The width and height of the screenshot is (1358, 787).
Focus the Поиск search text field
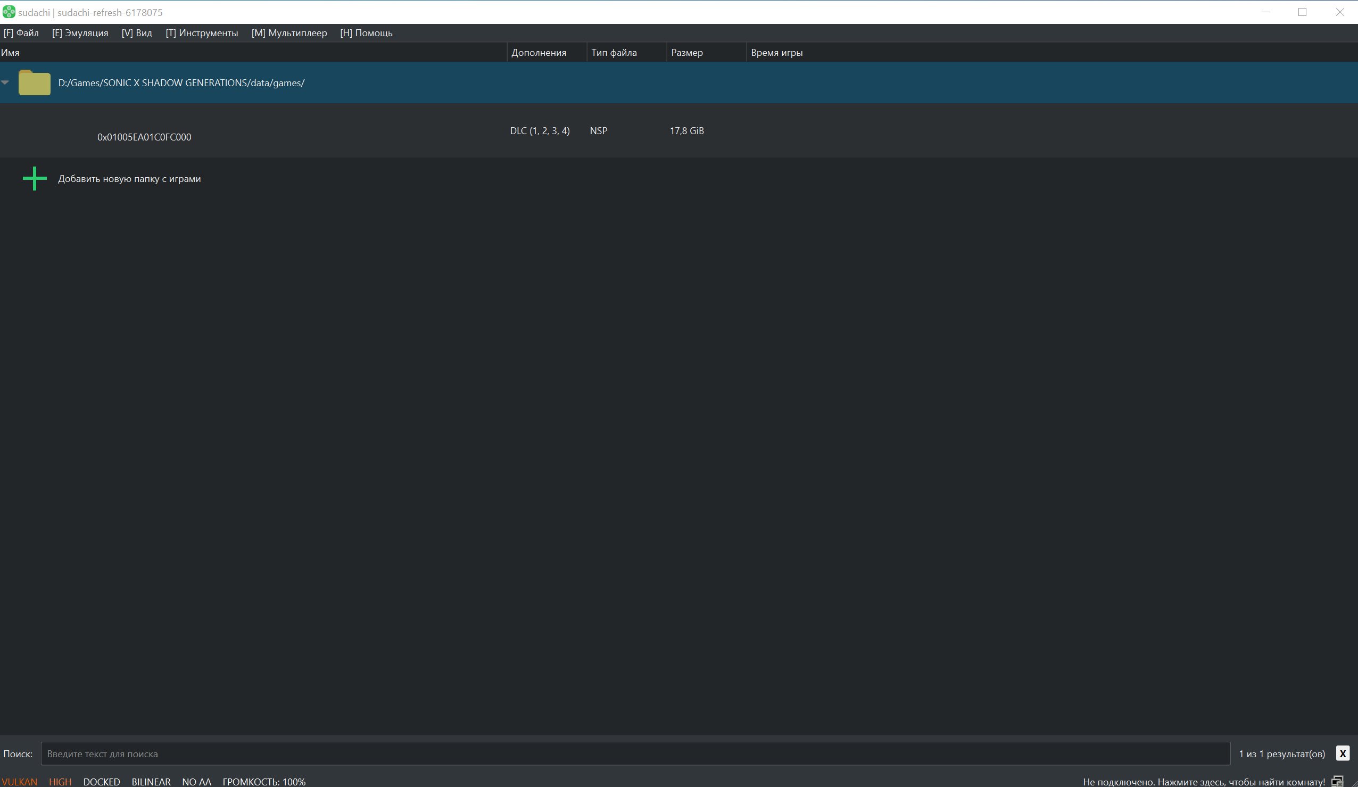[x=635, y=753]
